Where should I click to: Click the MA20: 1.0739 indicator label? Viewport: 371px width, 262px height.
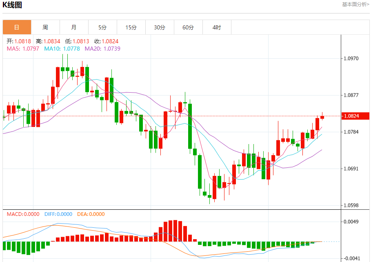[102, 49]
